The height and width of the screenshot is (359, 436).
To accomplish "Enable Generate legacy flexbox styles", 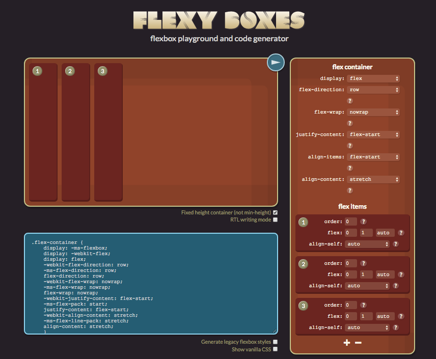I will click(x=275, y=342).
